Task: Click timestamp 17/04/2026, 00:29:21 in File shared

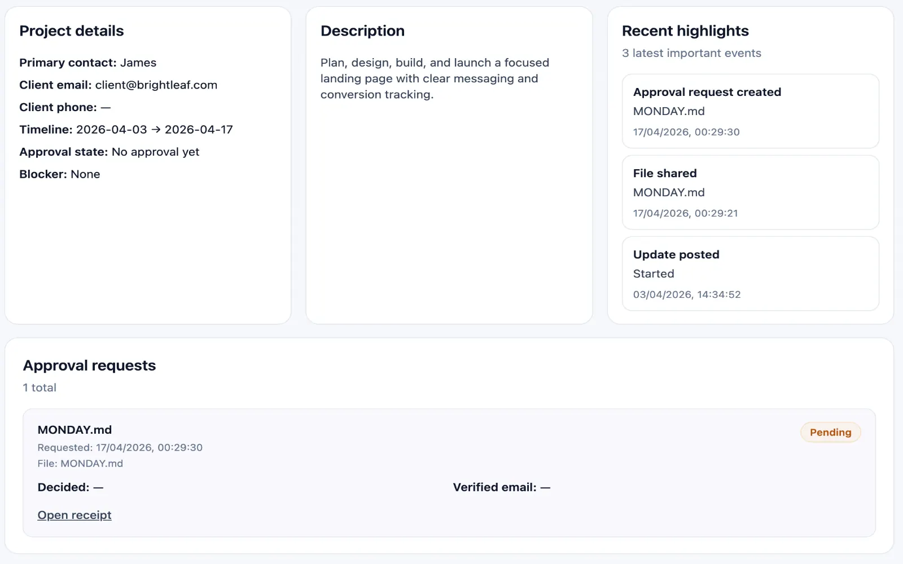Action: 686,213
